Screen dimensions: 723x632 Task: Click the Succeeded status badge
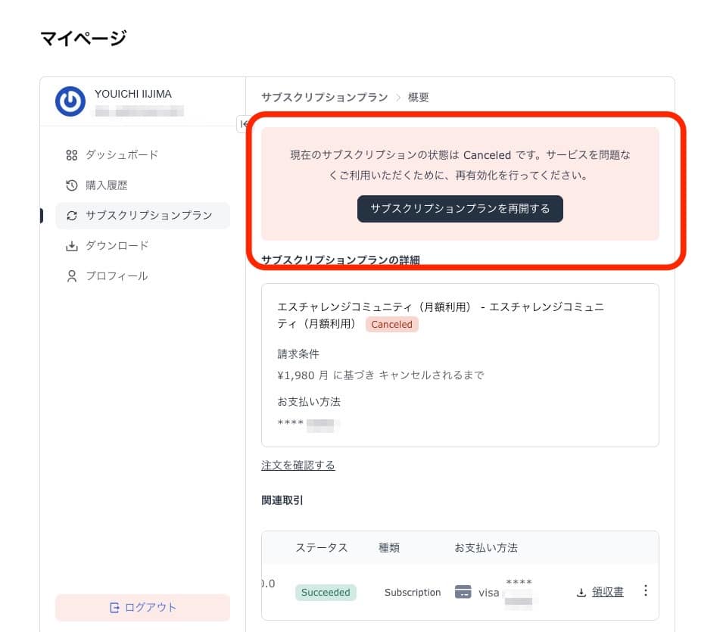[326, 593]
